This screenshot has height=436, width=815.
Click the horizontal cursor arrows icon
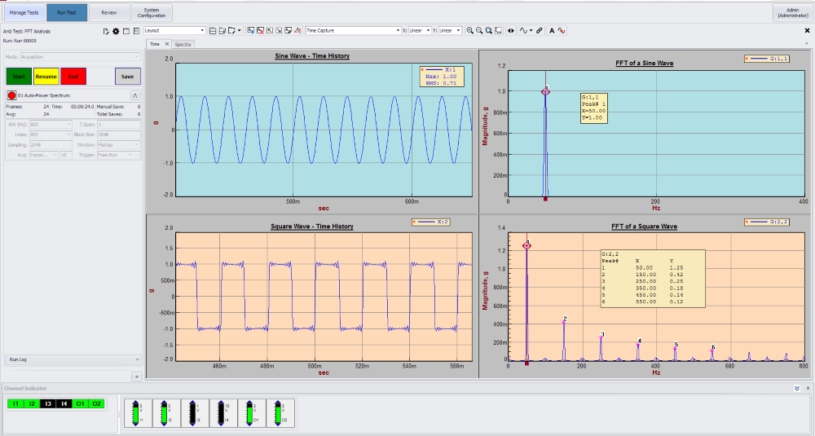(511, 30)
